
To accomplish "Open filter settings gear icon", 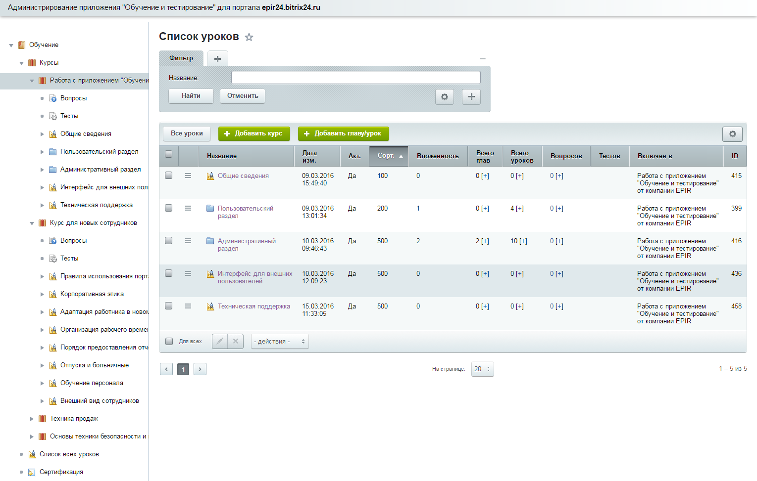I will tap(445, 97).
